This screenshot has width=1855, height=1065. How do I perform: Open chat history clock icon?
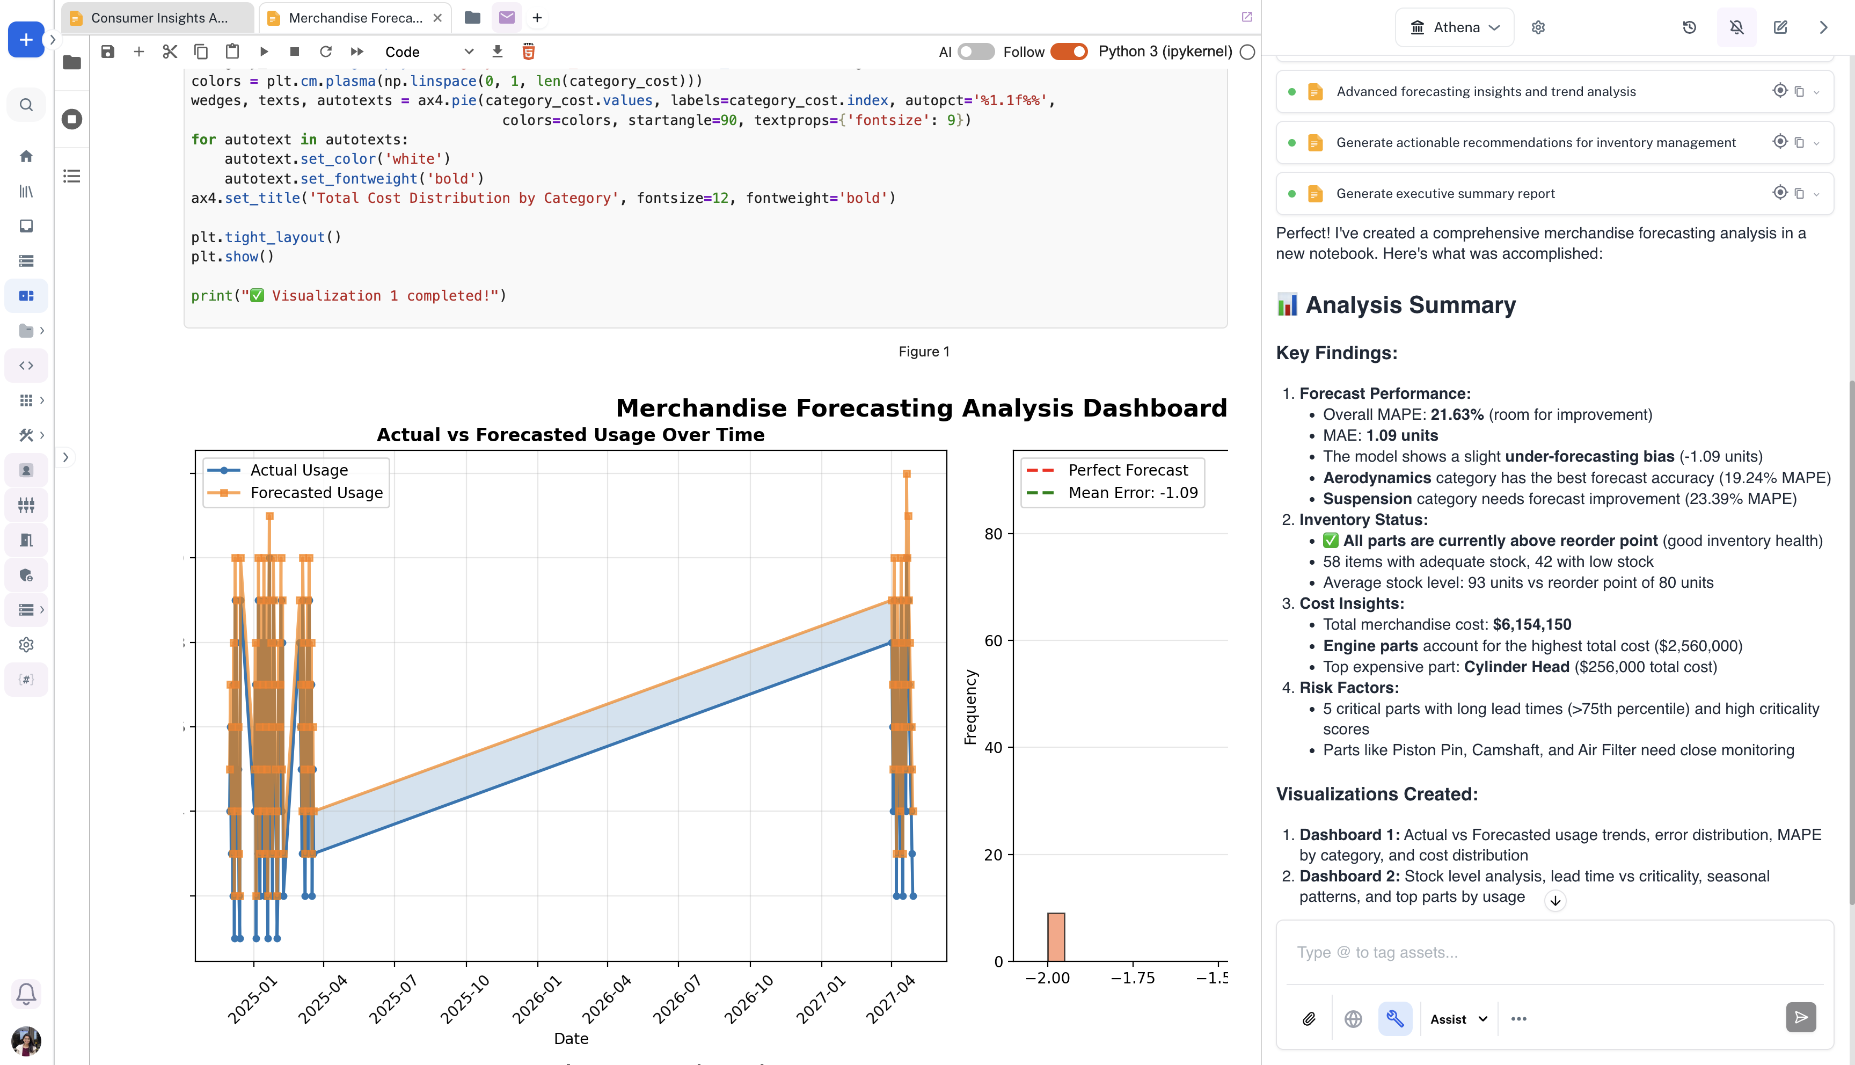(1689, 27)
